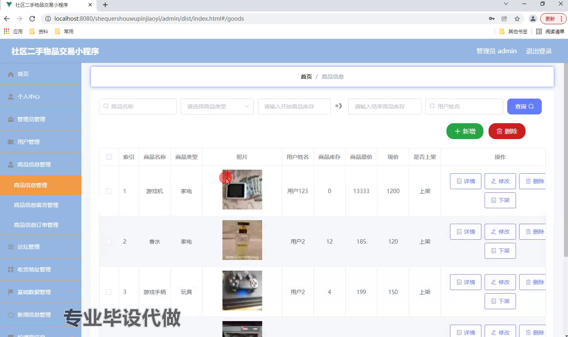The image size is (568, 337).
Task: Click the 商品名称 search field
Action: click(138, 107)
